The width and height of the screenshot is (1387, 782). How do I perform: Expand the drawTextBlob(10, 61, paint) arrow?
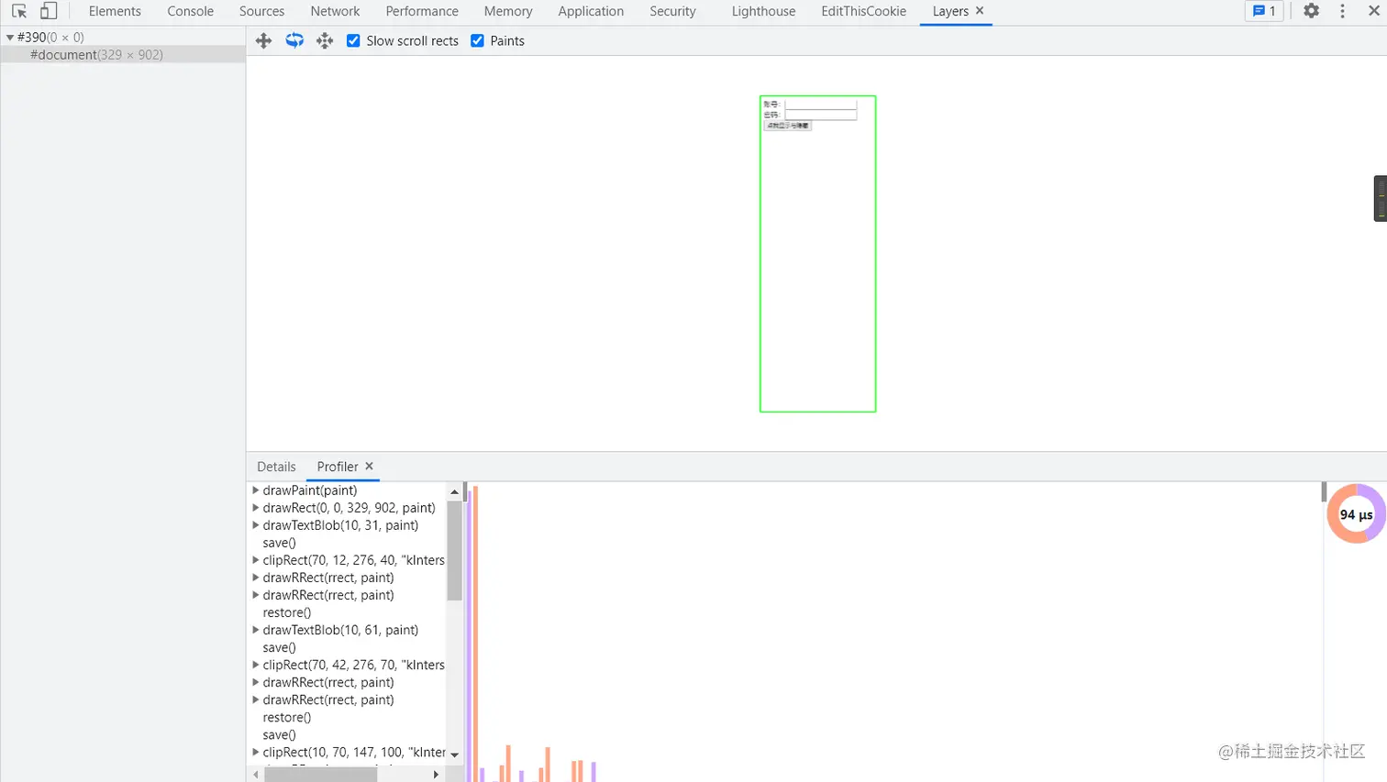pyautogui.click(x=256, y=630)
